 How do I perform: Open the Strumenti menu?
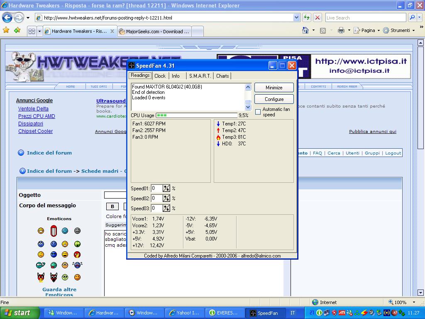pos(399,30)
